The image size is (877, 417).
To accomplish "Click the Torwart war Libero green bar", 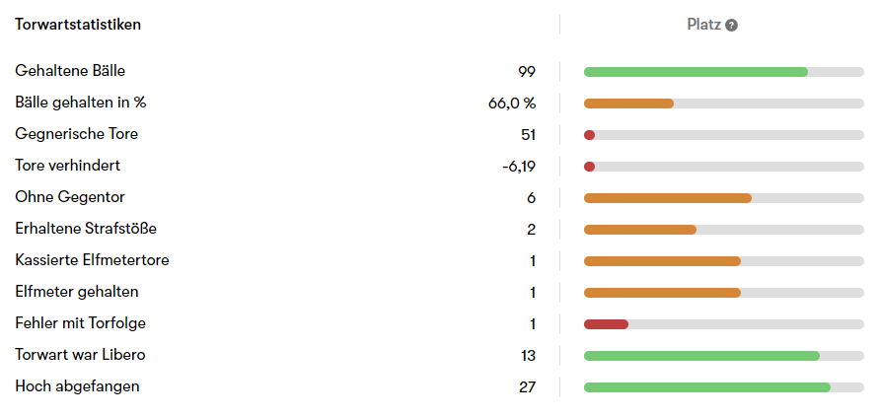I will [701, 356].
